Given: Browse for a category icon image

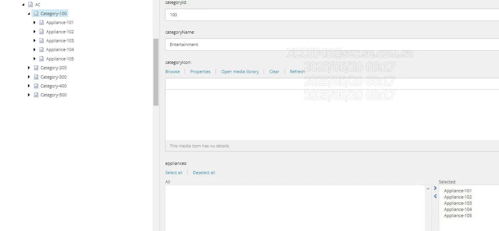Looking at the screenshot, I should pos(172,72).
